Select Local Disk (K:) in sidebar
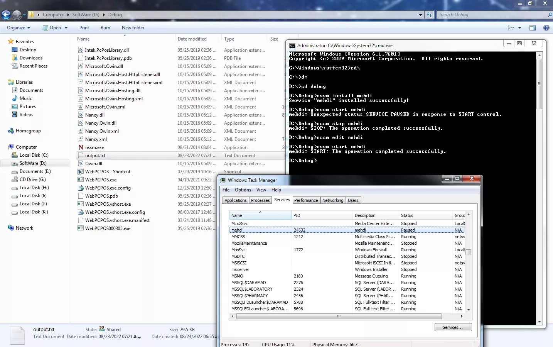Screen dimensions: 553x347 click(34, 212)
